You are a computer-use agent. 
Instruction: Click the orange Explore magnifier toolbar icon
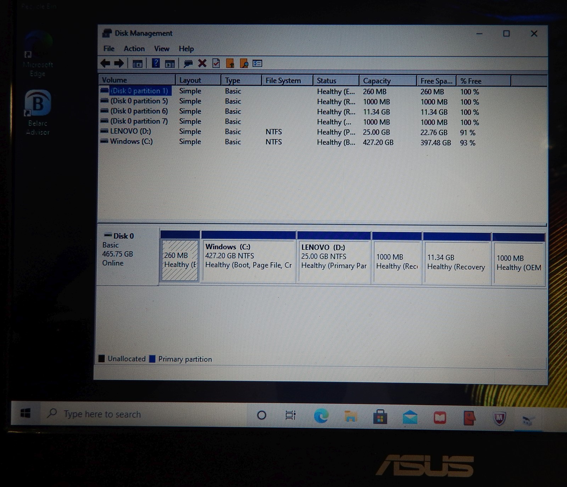244,63
